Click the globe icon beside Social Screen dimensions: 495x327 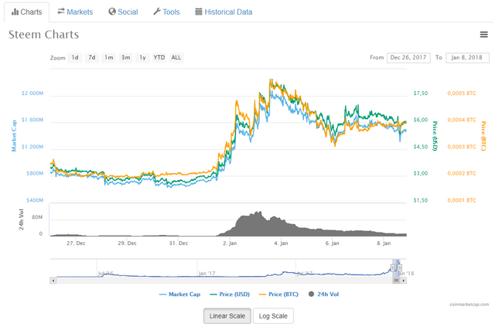pyautogui.click(x=112, y=12)
